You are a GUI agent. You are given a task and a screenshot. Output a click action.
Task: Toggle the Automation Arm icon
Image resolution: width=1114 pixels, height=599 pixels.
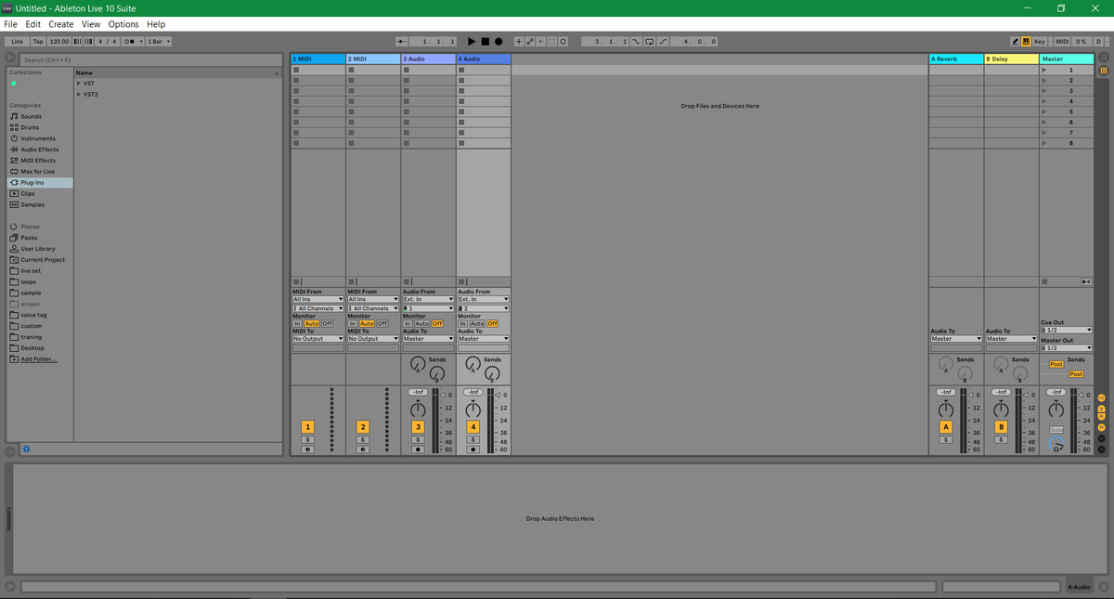[530, 42]
